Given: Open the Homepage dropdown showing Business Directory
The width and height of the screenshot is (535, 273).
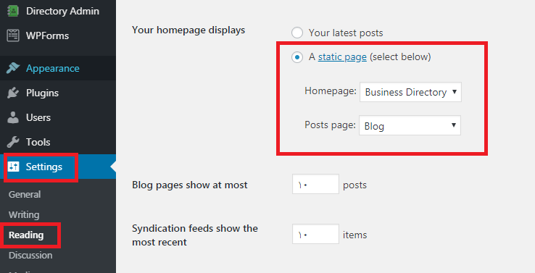Looking at the screenshot, I should coord(410,92).
